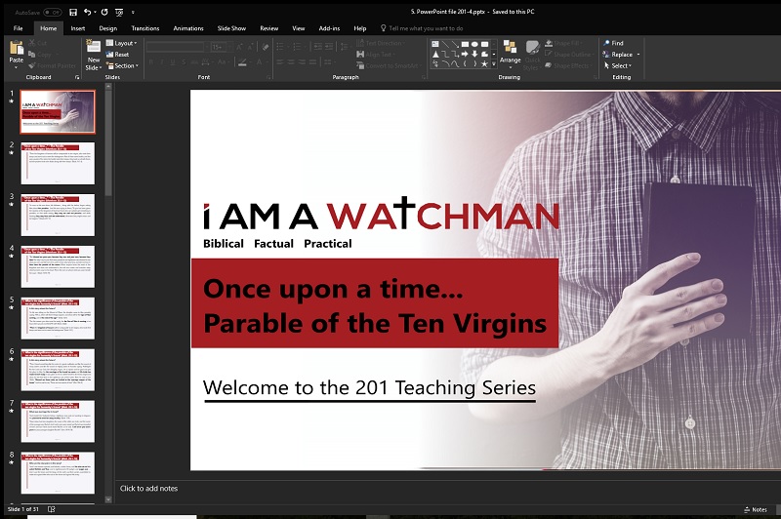Select the Curve shape in gallery
The image size is (781, 519).
click(x=455, y=63)
